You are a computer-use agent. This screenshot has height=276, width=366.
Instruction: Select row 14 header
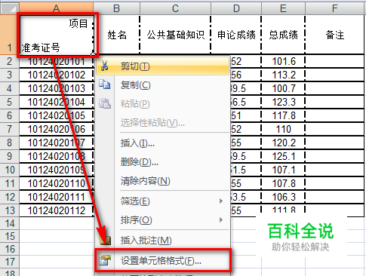click(x=10, y=223)
